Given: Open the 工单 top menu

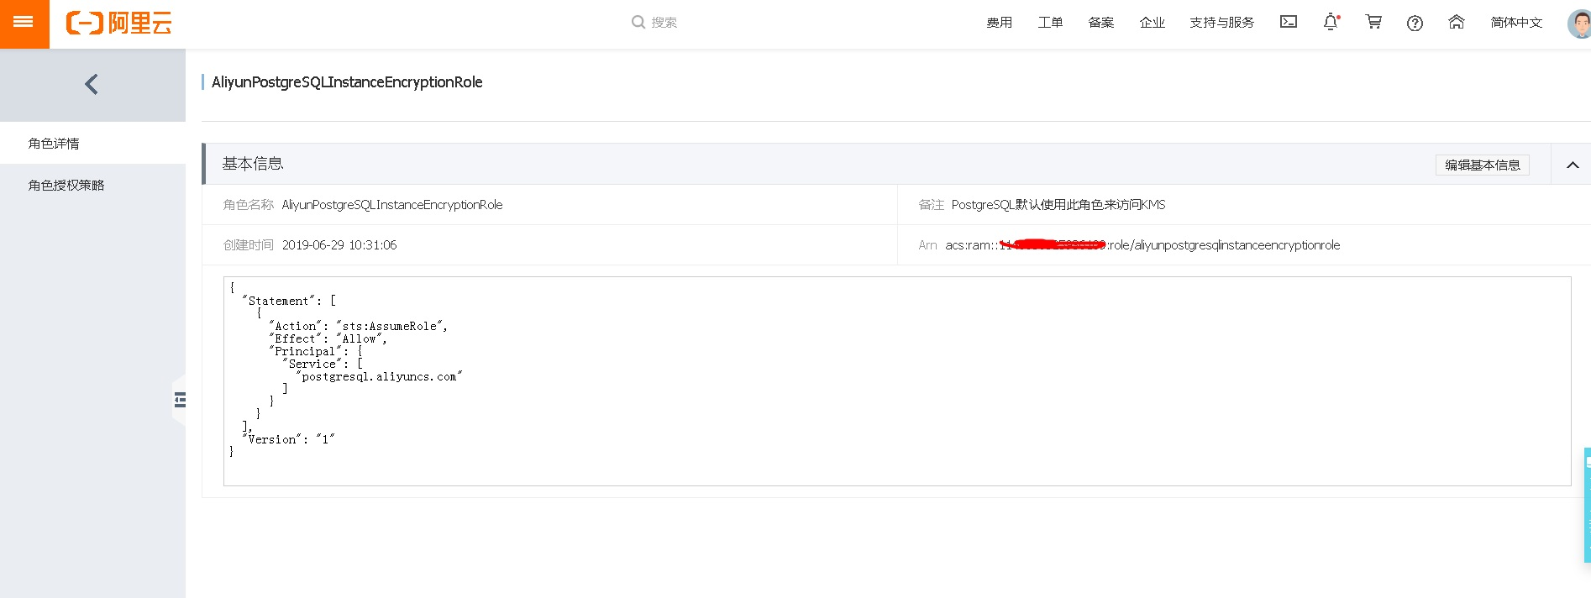Looking at the screenshot, I should pyautogui.click(x=1050, y=23).
